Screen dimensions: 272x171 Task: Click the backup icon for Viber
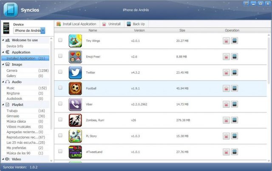(234, 104)
